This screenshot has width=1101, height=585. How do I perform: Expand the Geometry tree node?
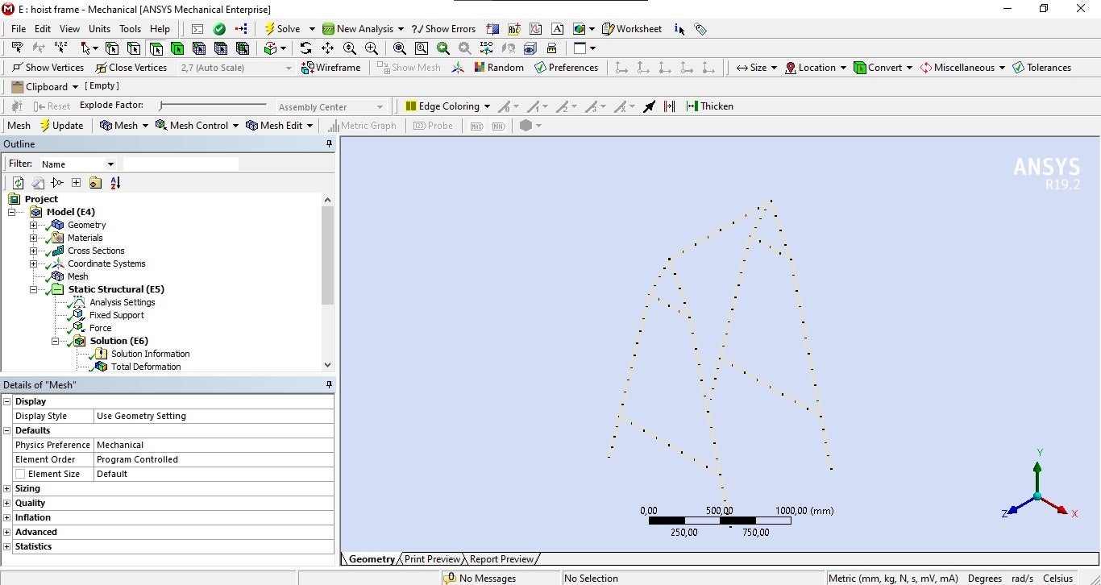pyautogui.click(x=33, y=225)
